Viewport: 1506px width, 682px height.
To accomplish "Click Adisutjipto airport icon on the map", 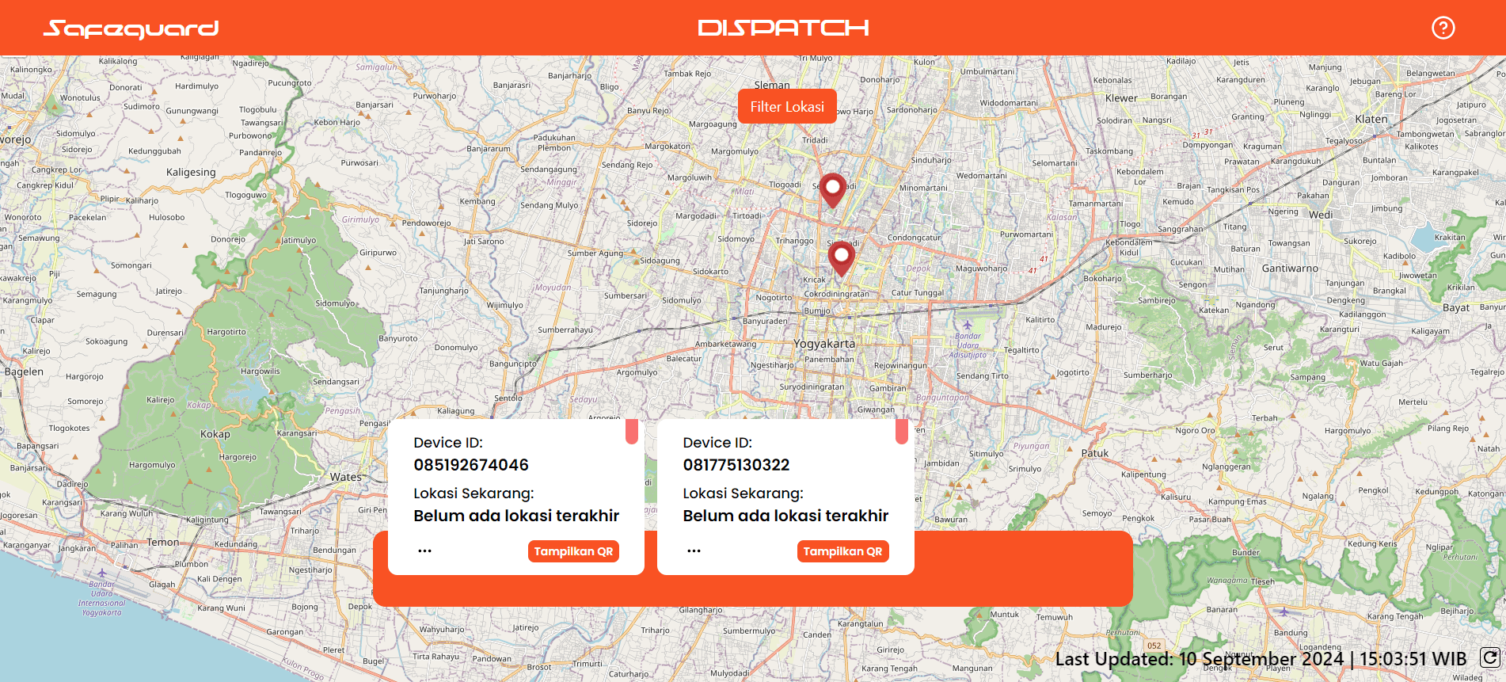I will point(967,325).
